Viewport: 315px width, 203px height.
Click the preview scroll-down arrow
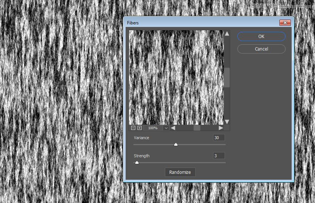[x=227, y=121]
